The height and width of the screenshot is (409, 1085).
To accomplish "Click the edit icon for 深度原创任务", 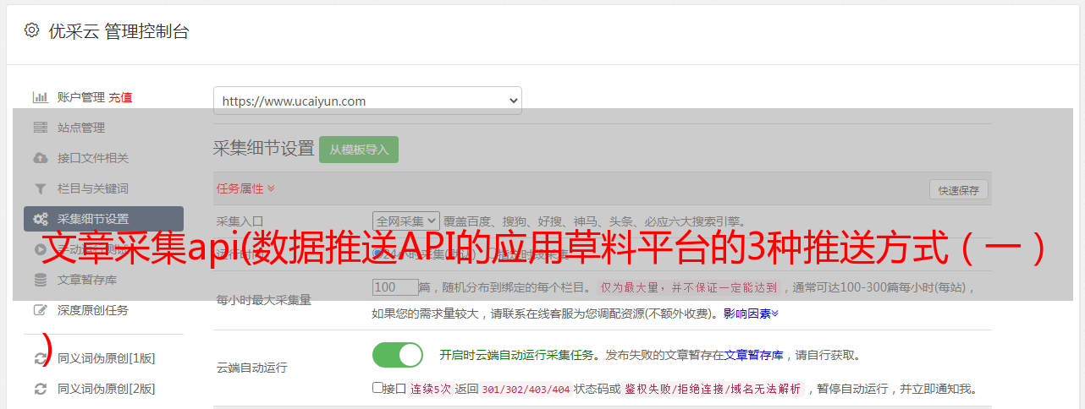I will pyautogui.click(x=40, y=310).
